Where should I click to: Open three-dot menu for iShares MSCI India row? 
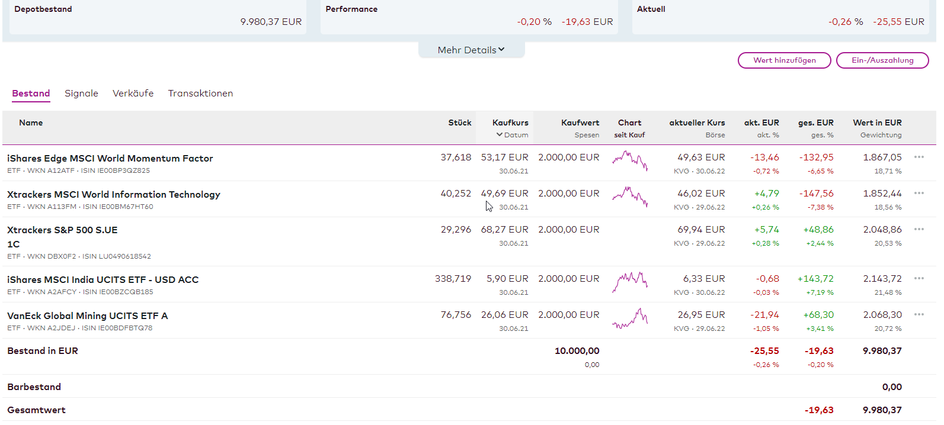tap(919, 279)
